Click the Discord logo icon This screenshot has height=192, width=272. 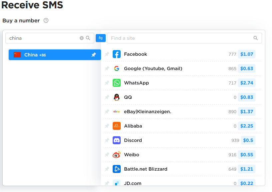coord(117,140)
